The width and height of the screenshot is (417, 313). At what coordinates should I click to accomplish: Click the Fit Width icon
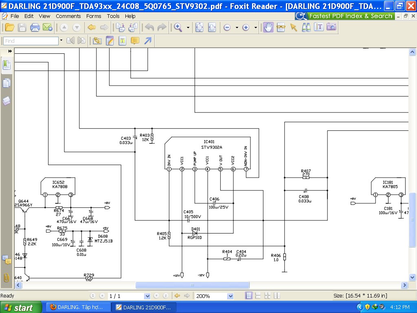point(212,27)
